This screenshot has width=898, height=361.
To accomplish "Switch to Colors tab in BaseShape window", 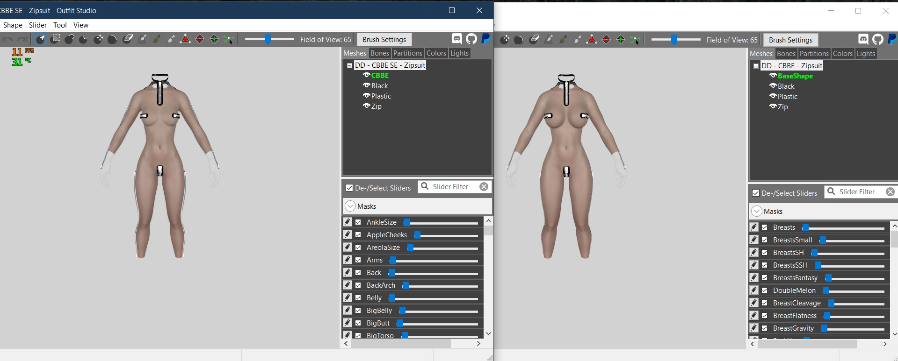I will click(843, 54).
